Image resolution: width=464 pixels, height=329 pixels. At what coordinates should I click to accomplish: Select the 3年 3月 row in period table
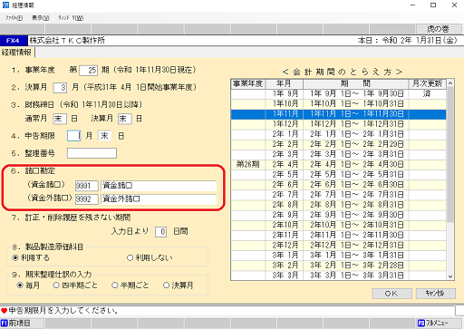coord(339,276)
